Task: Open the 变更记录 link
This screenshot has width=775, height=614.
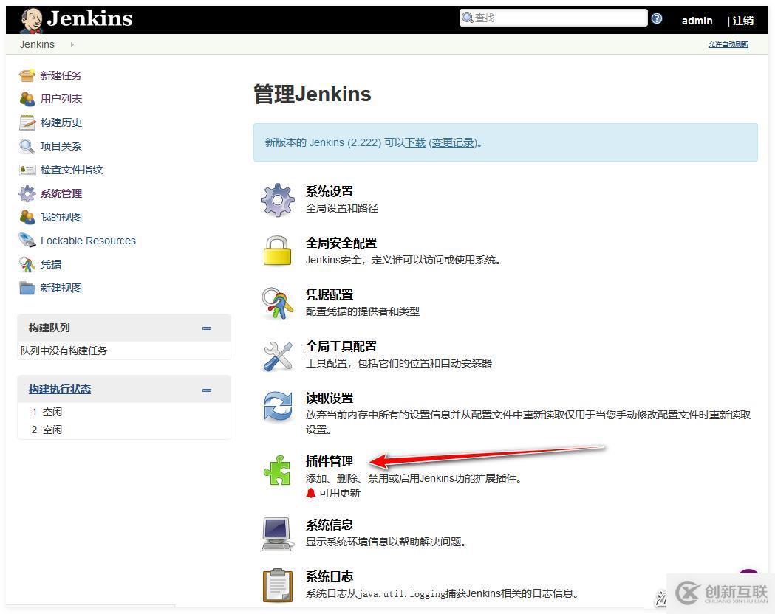Action: click(451, 143)
